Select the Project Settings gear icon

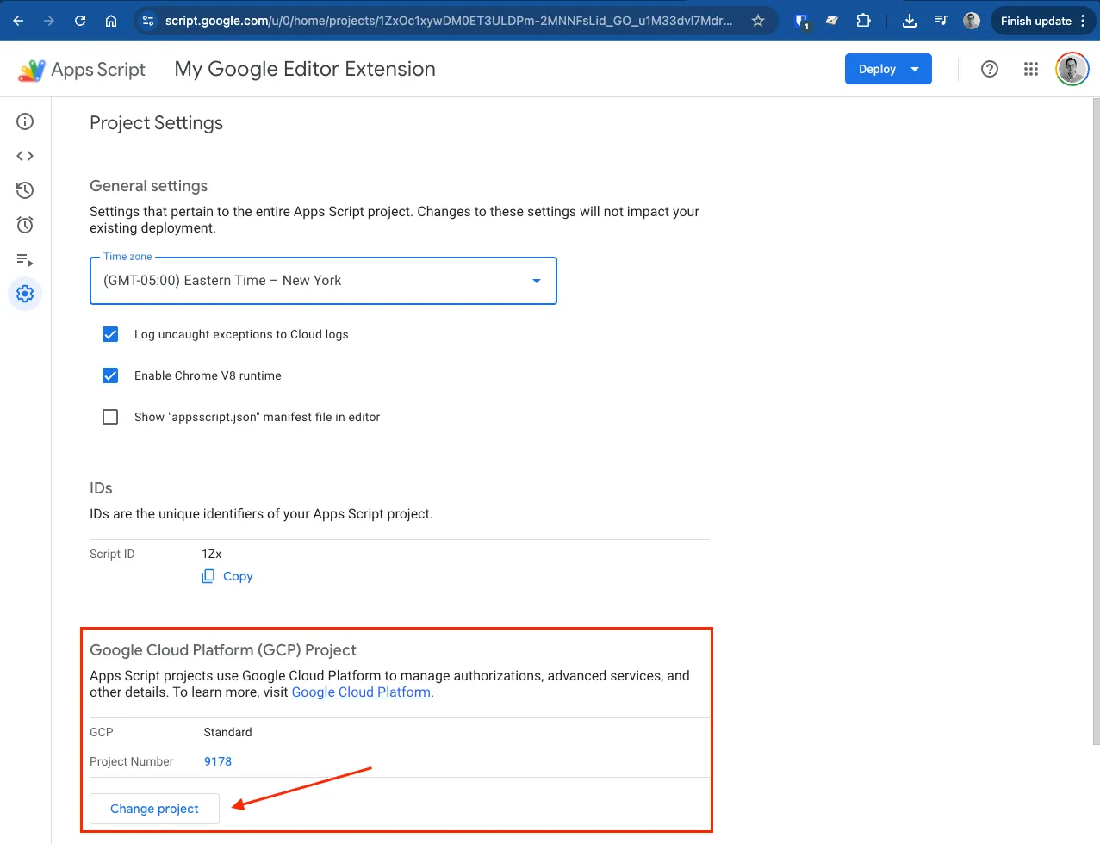click(x=25, y=294)
